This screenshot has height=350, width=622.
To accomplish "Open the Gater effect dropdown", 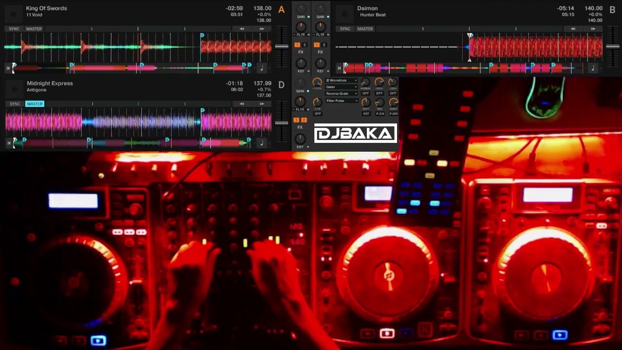I will [341, 87].
